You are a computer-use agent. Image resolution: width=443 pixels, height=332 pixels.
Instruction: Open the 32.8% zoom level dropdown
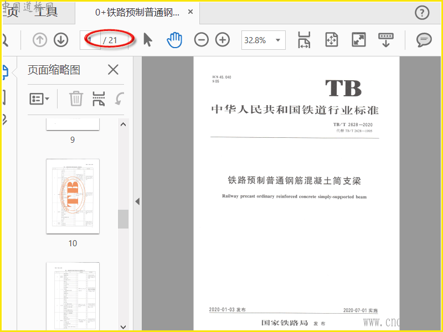(278, 40)
